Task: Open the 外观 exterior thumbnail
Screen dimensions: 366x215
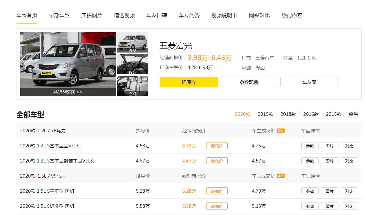Action: (133, 42)
